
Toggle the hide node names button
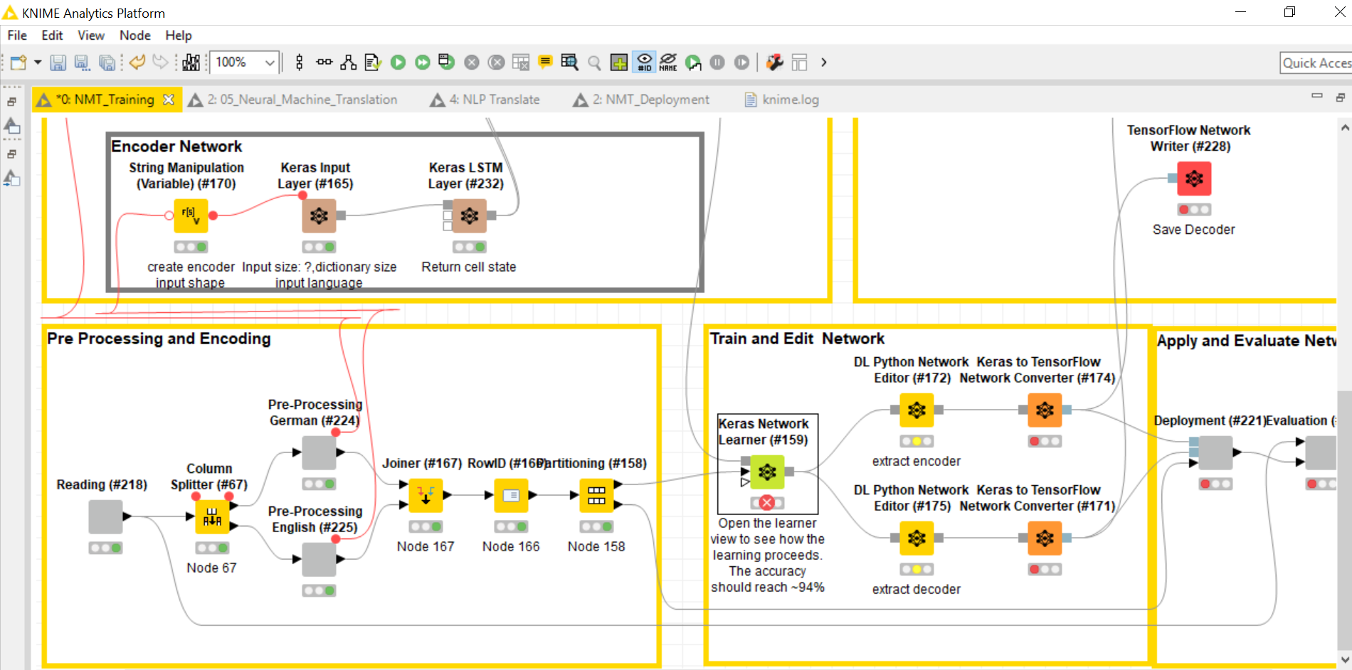pyautogui.click(x=668, y=63)
